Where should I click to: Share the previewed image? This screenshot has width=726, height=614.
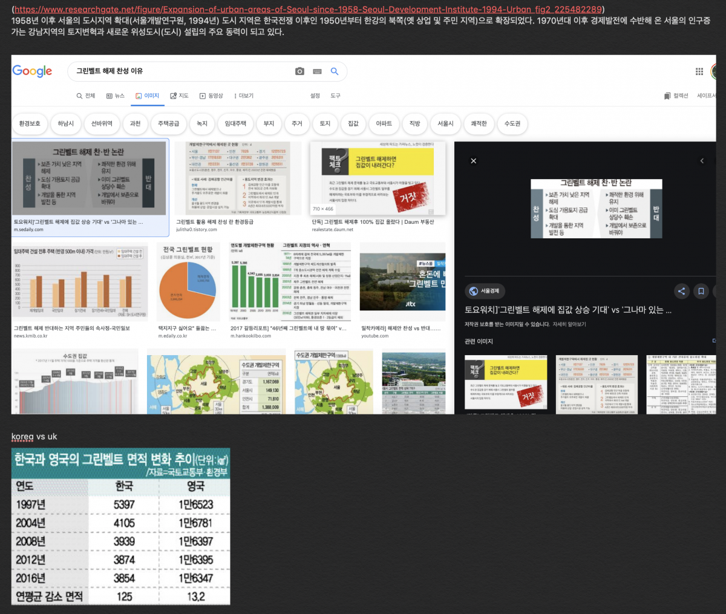pos(681,291)
